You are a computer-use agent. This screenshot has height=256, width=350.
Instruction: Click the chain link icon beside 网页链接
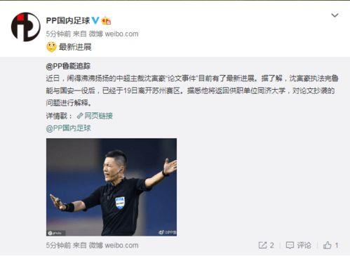click(80, 116)
